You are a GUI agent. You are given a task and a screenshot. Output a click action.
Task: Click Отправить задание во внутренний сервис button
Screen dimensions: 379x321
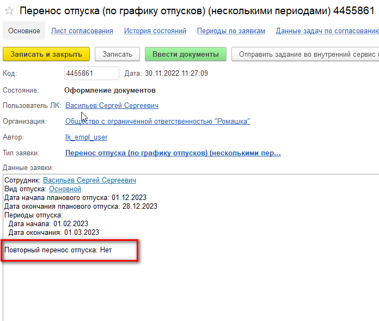[x=305, y=54]
